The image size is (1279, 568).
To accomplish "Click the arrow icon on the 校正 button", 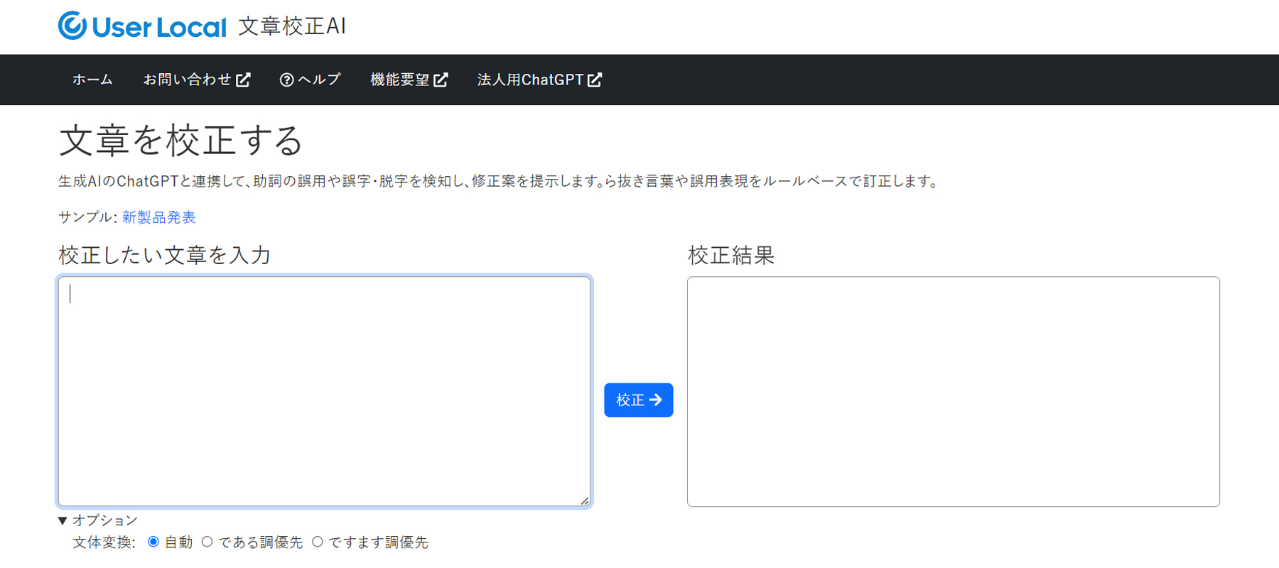I will tap(656, 400).
